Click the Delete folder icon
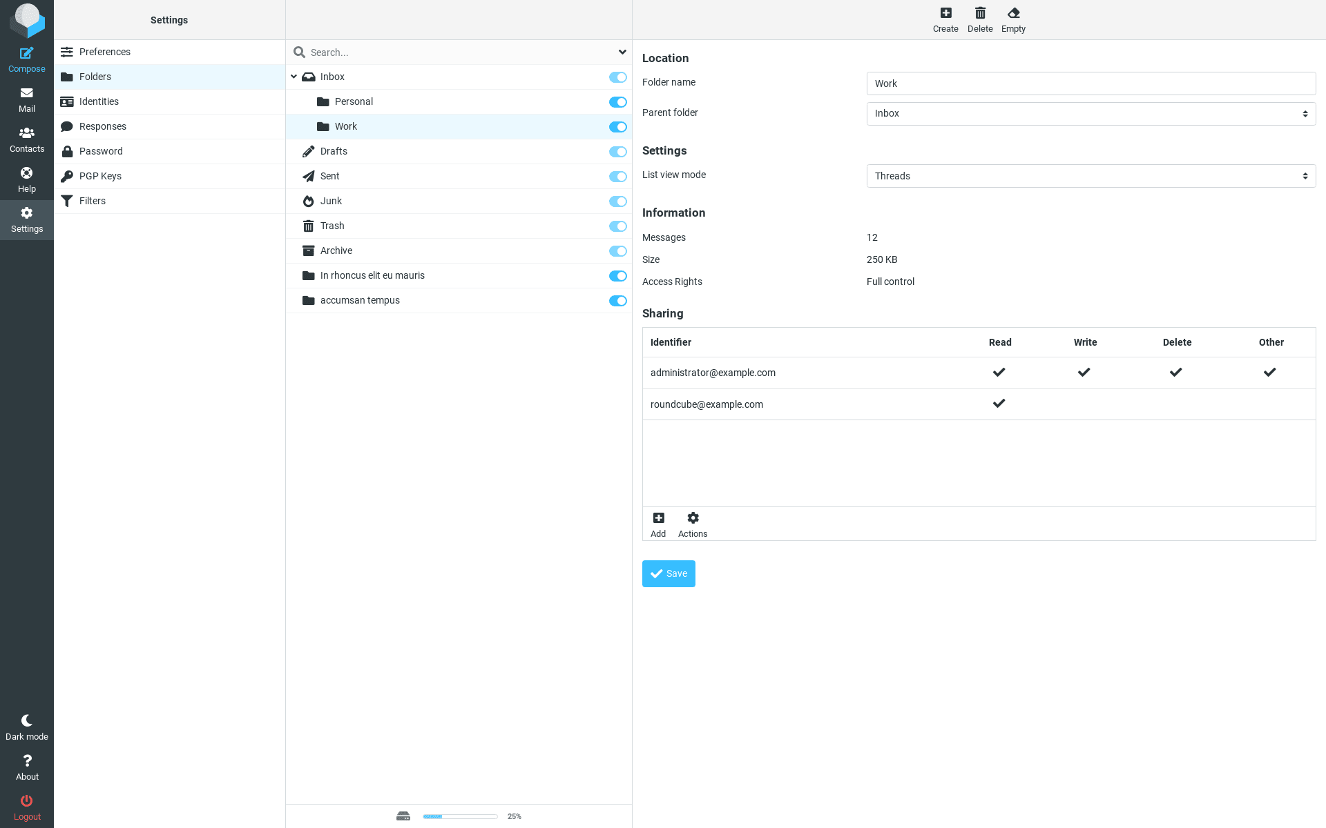This screenshot has height=828, width=1326. [x=980, y=19]
